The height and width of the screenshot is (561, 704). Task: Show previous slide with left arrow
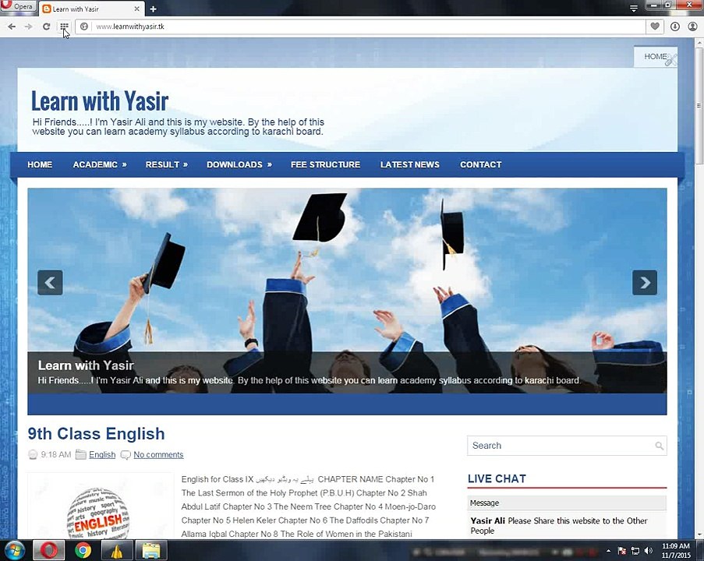pyautogui.click(x=50, y=283)
